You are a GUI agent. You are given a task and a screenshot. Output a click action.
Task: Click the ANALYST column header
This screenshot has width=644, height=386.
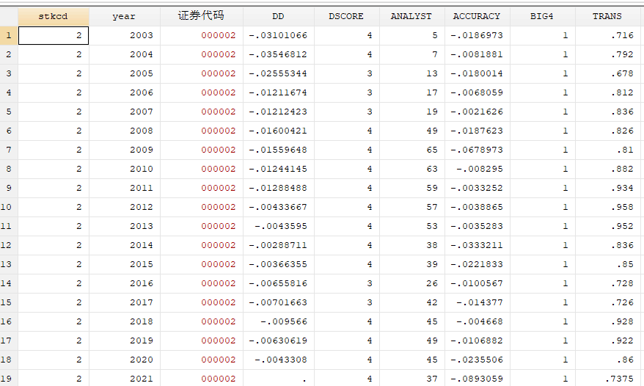click(411, 16)
